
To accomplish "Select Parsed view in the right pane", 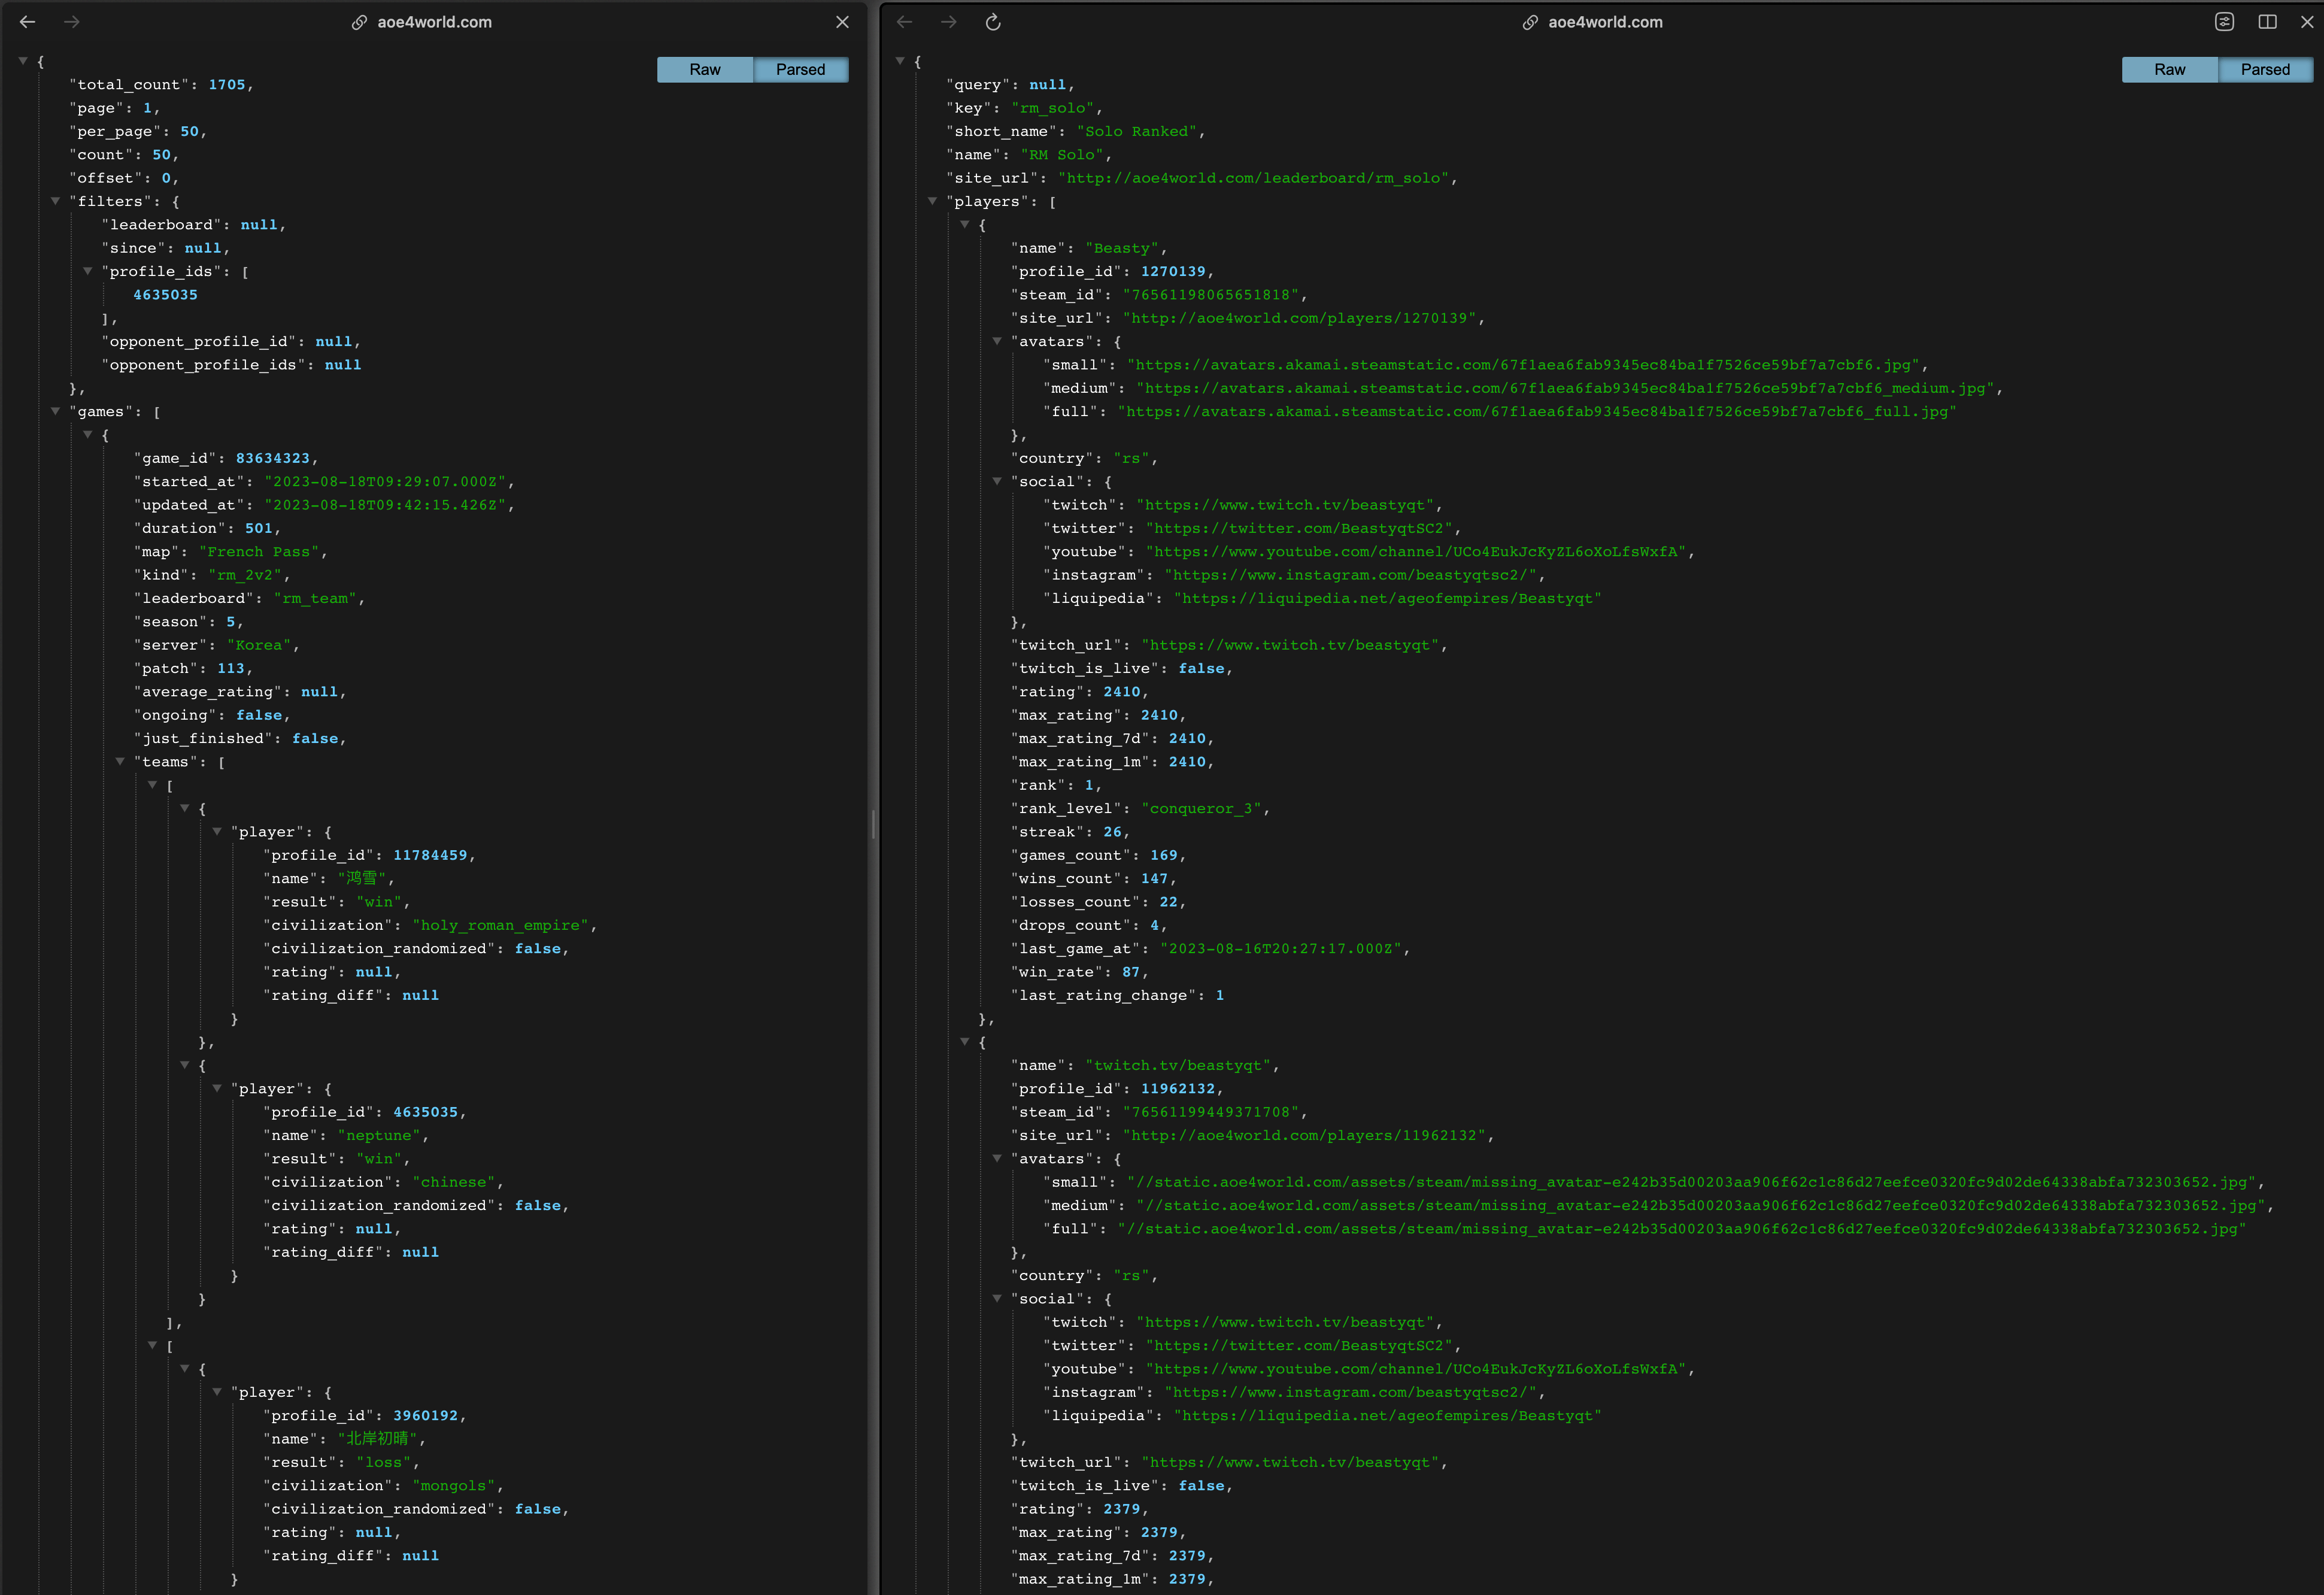I will coord(2265,69).
